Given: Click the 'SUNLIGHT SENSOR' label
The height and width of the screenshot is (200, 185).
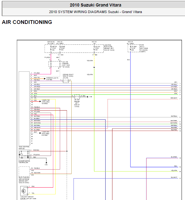Looking at the screenshot, I should coord(27,197).
